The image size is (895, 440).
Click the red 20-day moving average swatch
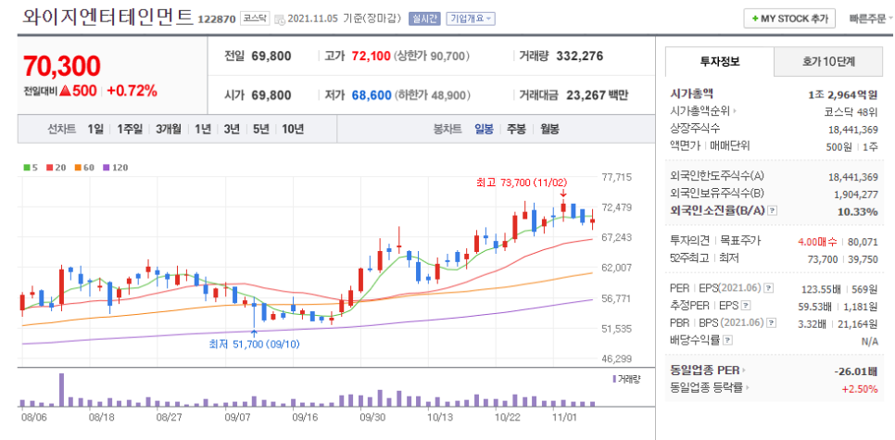49,168
